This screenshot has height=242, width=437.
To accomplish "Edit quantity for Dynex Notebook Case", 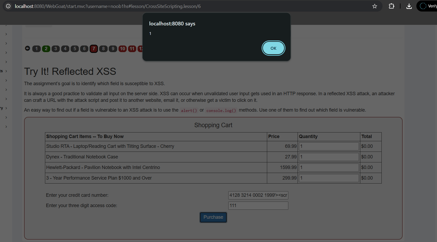I will pyautogui.click(x=329, y=157).
